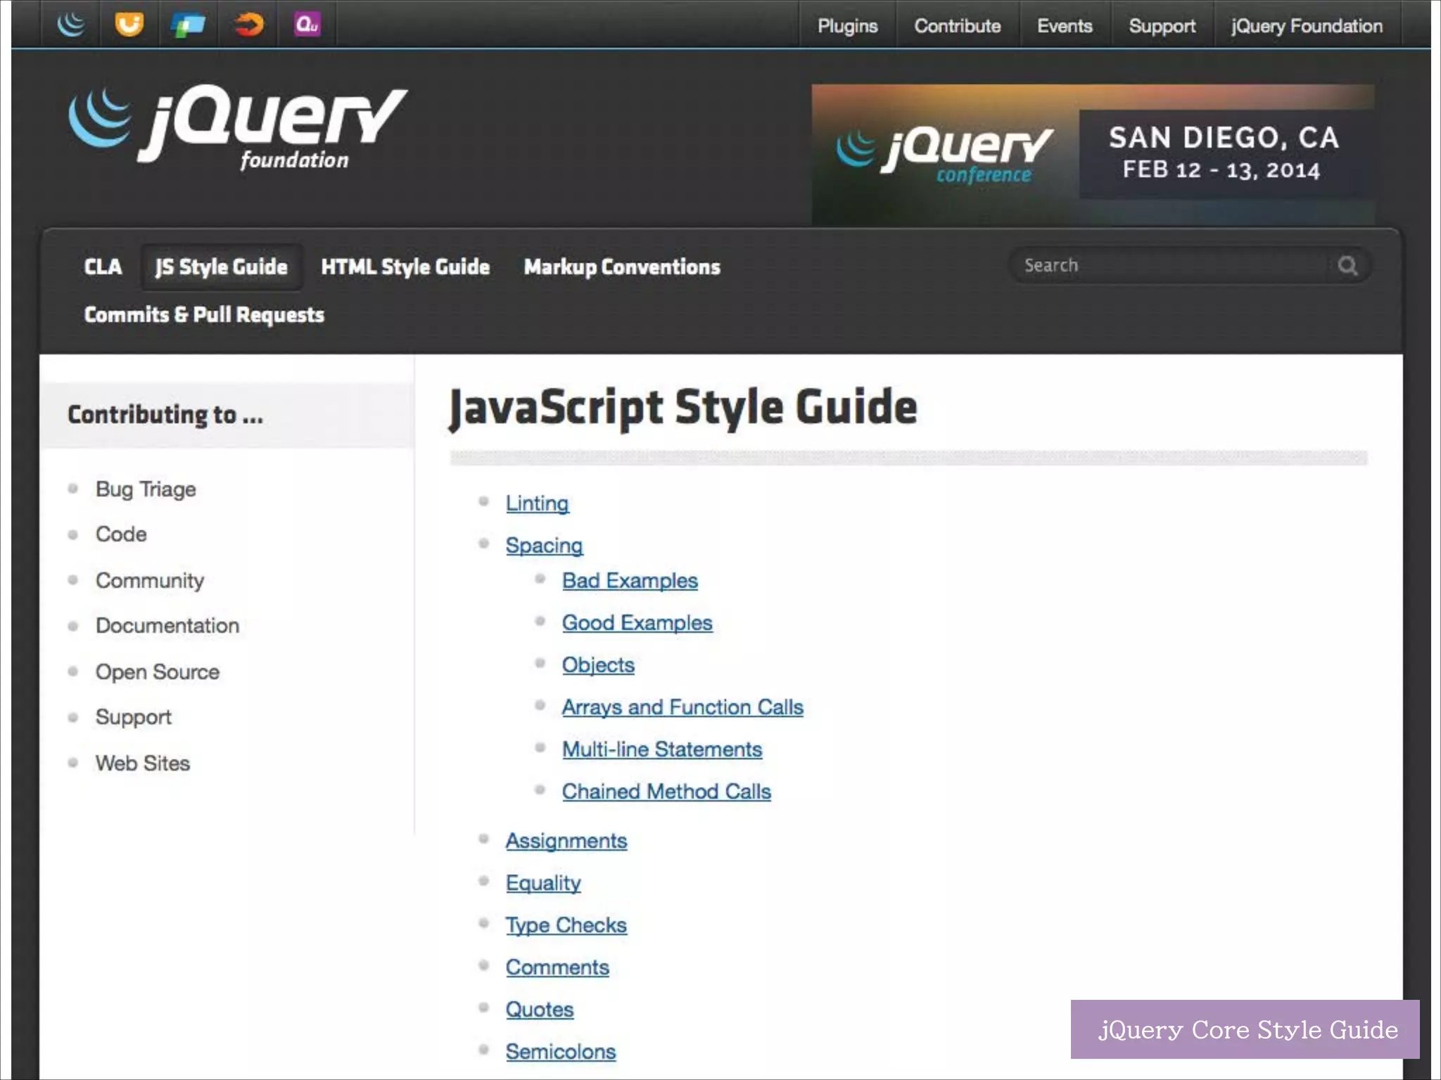Open Support in the sidebar list
The image size is (1441, 1080).
[x=134, y=717]
